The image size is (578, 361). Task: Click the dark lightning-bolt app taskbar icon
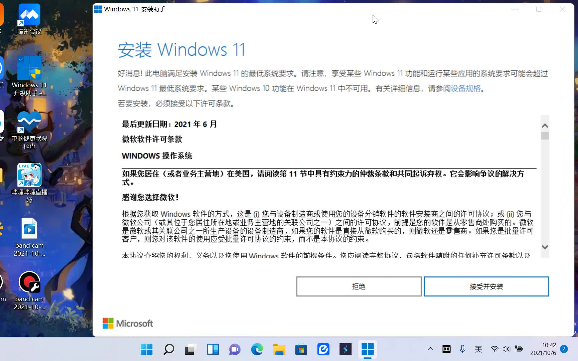point(345,349)
